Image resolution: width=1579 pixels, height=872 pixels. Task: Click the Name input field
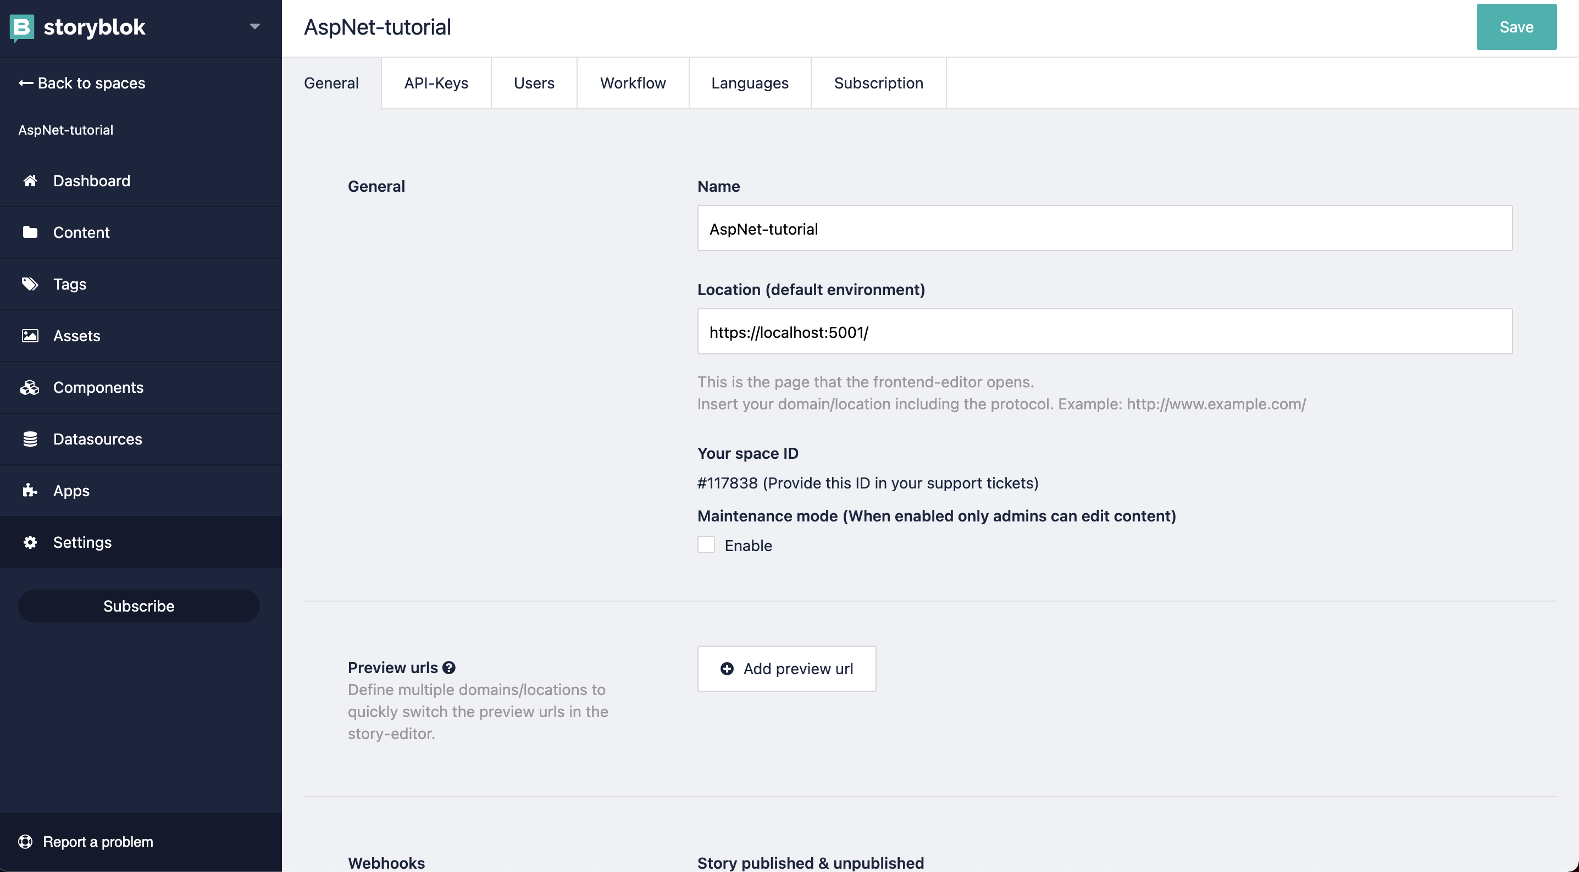coord(1105,228)
